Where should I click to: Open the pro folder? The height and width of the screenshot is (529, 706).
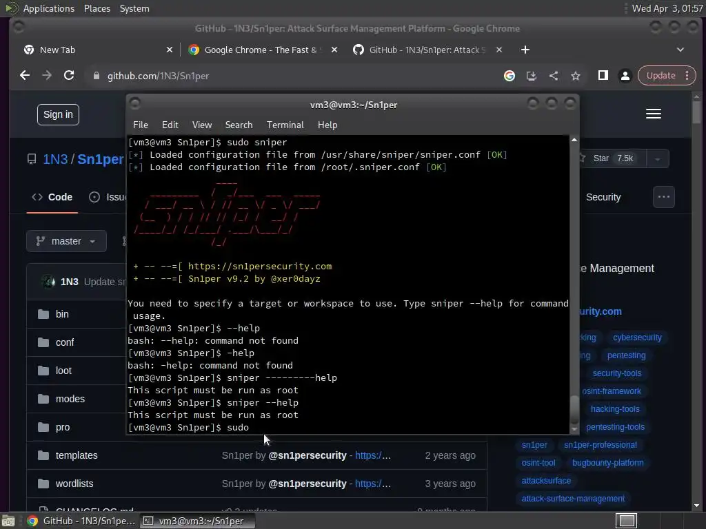pyautogui.click(x=63, y=427)
